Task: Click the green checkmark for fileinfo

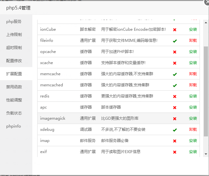Action: 175,41
